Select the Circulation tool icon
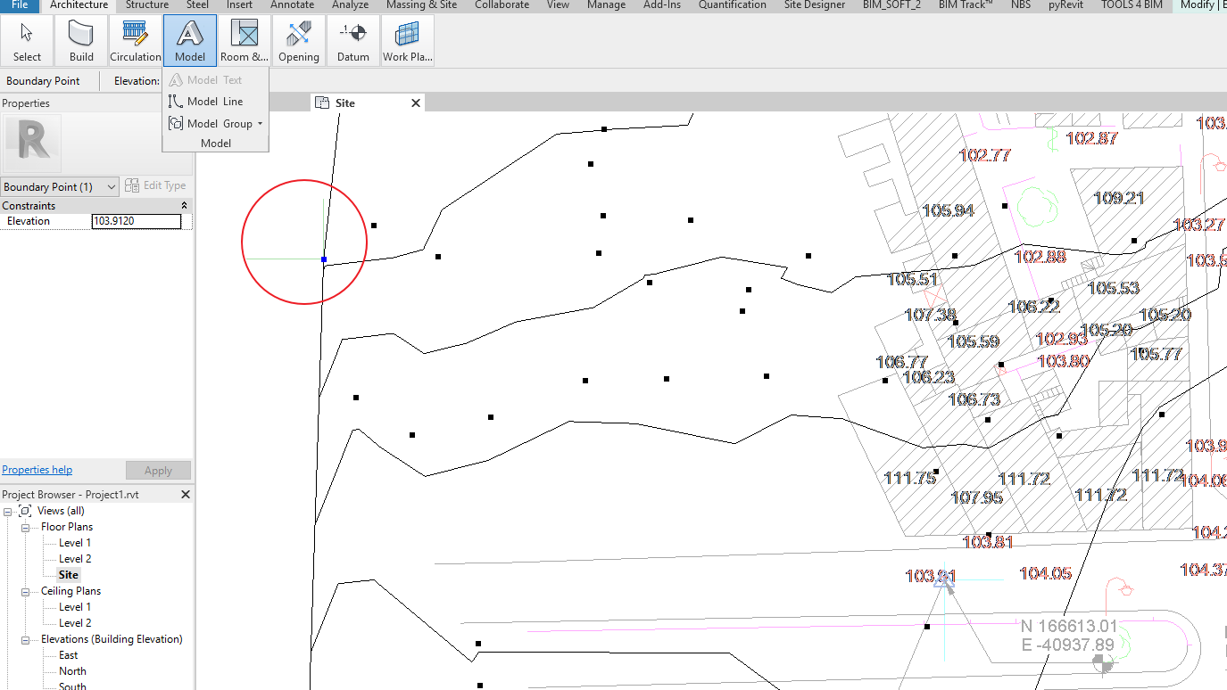The height and width of the screenshot is (690, 1227). pos(135,39)
